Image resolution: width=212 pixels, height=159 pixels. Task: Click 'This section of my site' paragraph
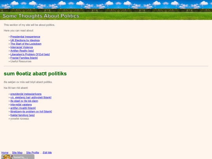(29, 25)
